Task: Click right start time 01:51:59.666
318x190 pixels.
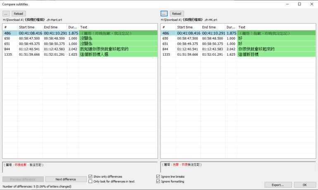Action: (x=188, y=54)
